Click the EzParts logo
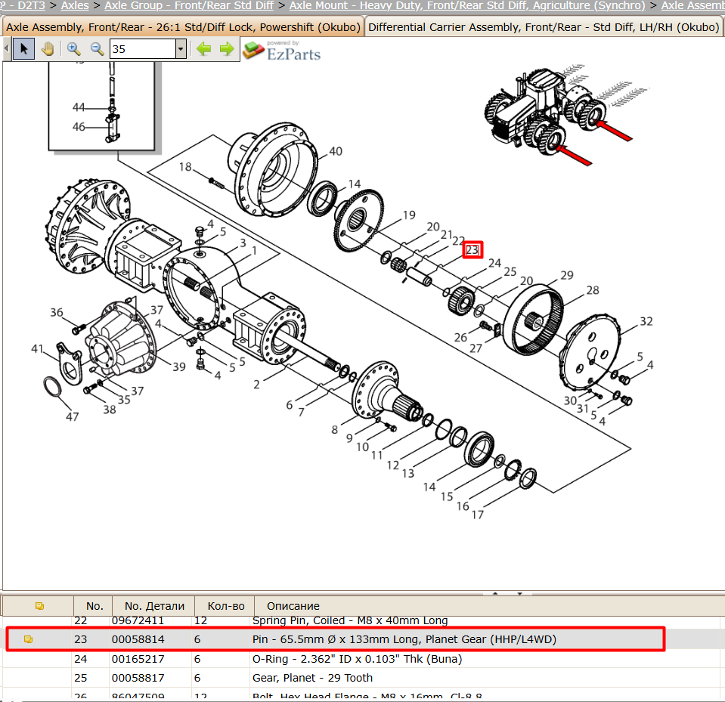The width and height of the screenshot is (725, 702). click(x=282, y=51)
